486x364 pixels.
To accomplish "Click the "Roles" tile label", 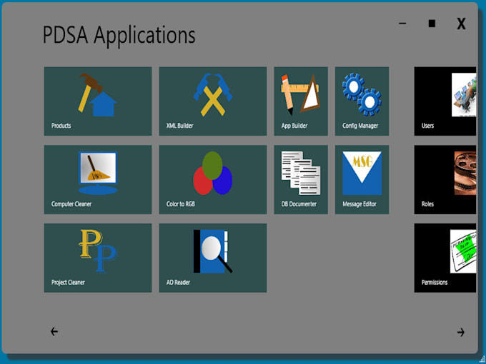I will click(x=427, y=204).
